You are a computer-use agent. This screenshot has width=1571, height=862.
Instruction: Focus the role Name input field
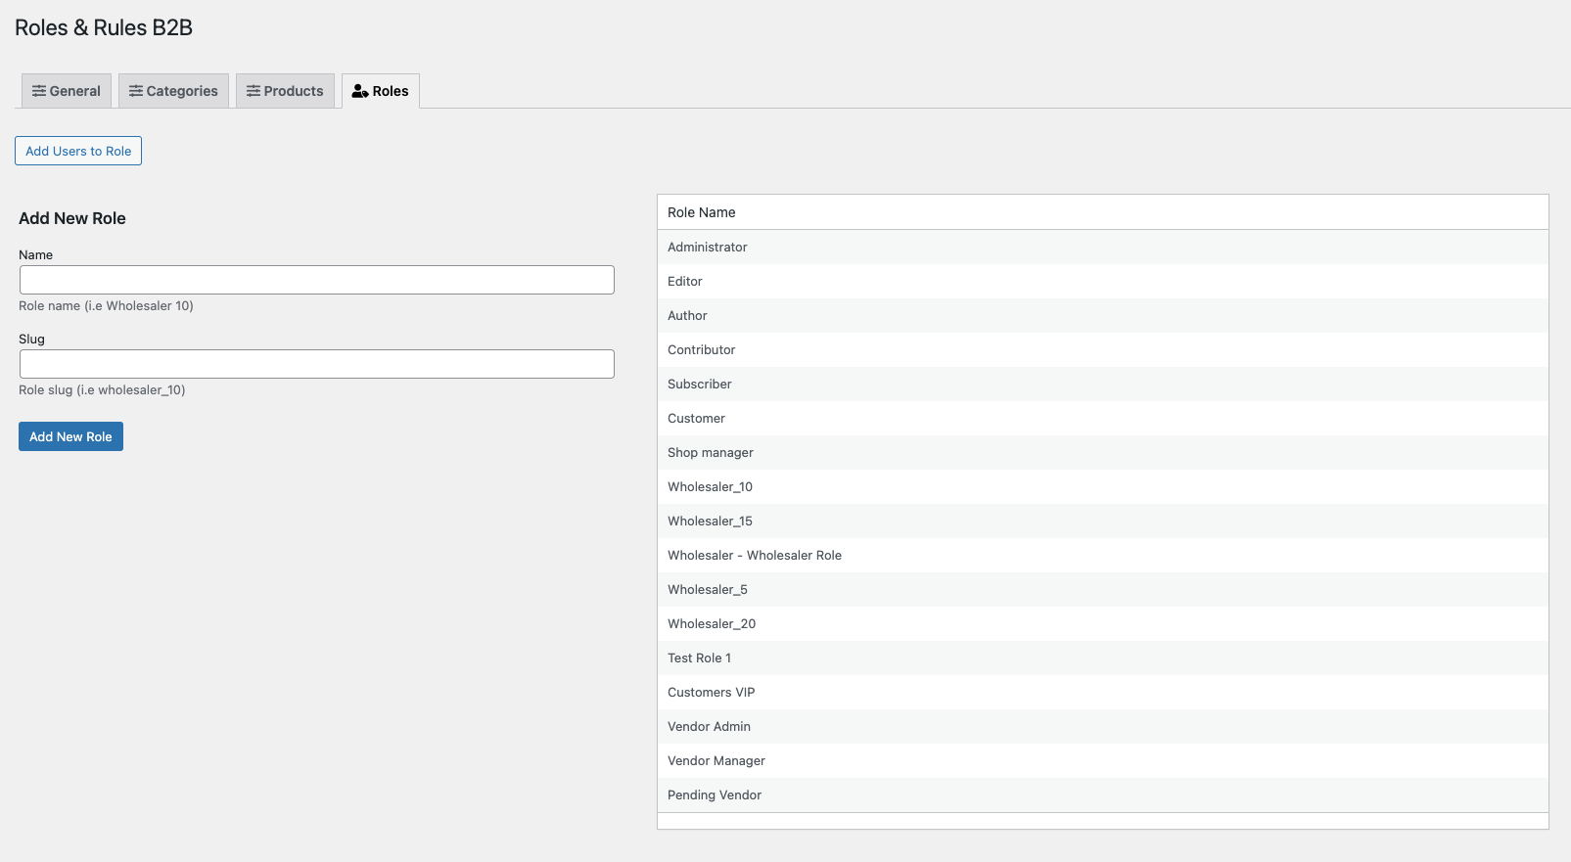click(317, 280)
